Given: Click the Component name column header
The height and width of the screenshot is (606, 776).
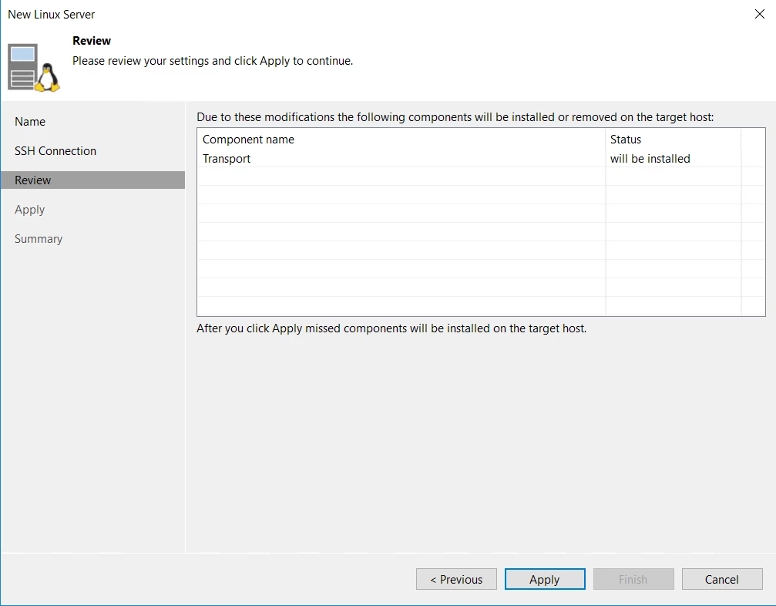Looking at the screenshot, I should coord(248,140).
